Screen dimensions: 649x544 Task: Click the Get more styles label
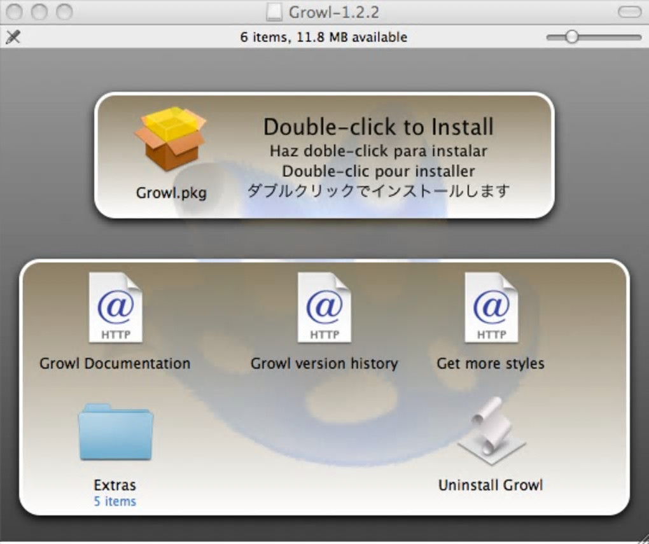pos(491,363)
